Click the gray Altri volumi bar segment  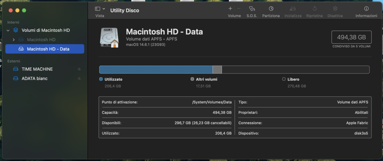coord(217,70)
